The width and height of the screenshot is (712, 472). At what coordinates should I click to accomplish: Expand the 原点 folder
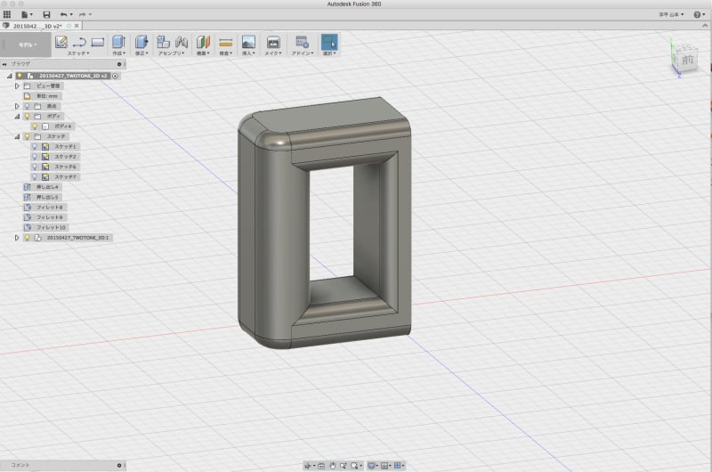click(17, 106)
